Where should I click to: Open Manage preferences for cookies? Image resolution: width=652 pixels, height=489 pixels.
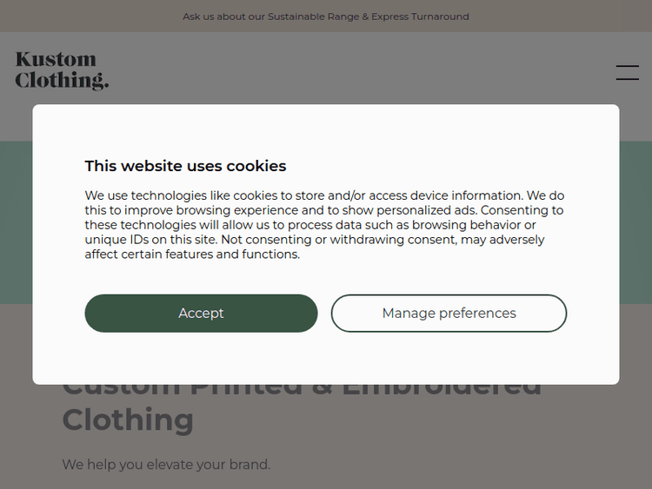(x=449, y=314)
